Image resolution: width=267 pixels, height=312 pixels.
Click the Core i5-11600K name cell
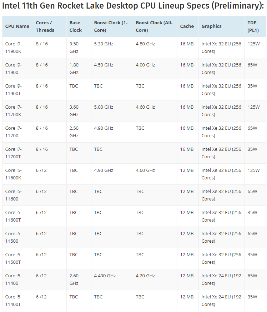coord(14,174)
